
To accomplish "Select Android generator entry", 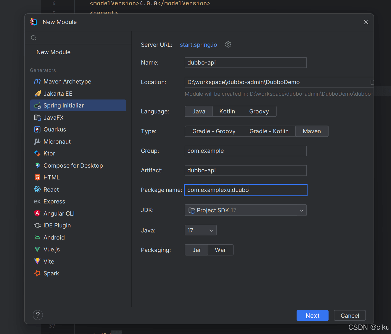I will pyautogui.click(x=78, y=237).
